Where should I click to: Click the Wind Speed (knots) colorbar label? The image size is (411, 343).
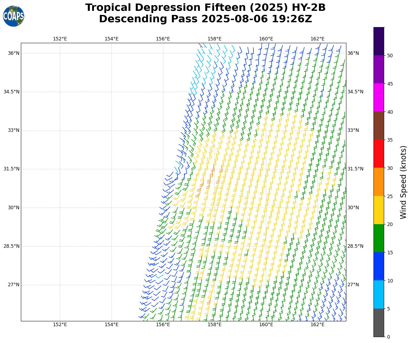[403, 182]
